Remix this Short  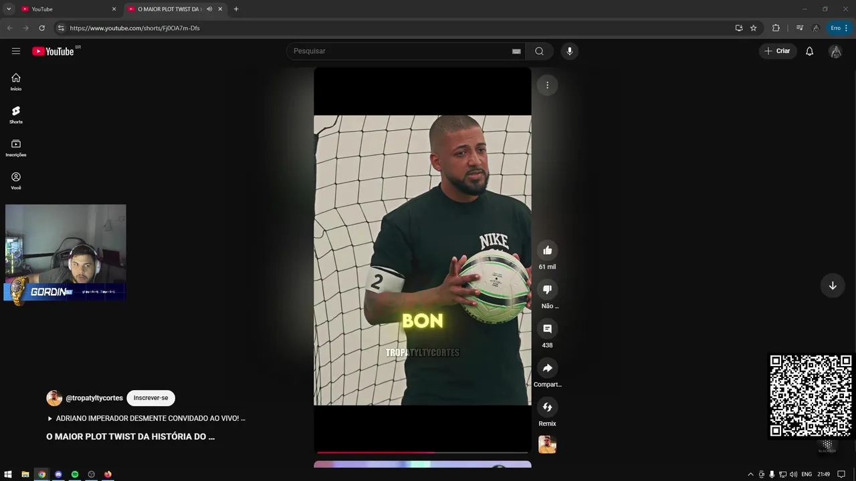click(547, 407)
